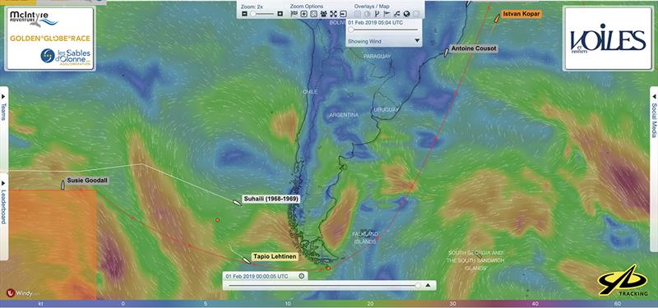Click Suhaili's white boat marker
Image resolution: width=658 pixels, height=308 pixels.
coord(237,203)
